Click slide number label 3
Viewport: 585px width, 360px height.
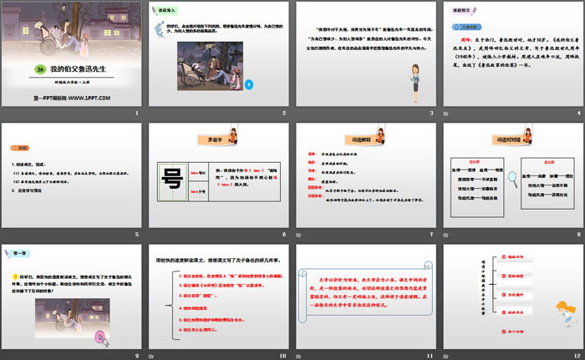click(x=432, y=113)
